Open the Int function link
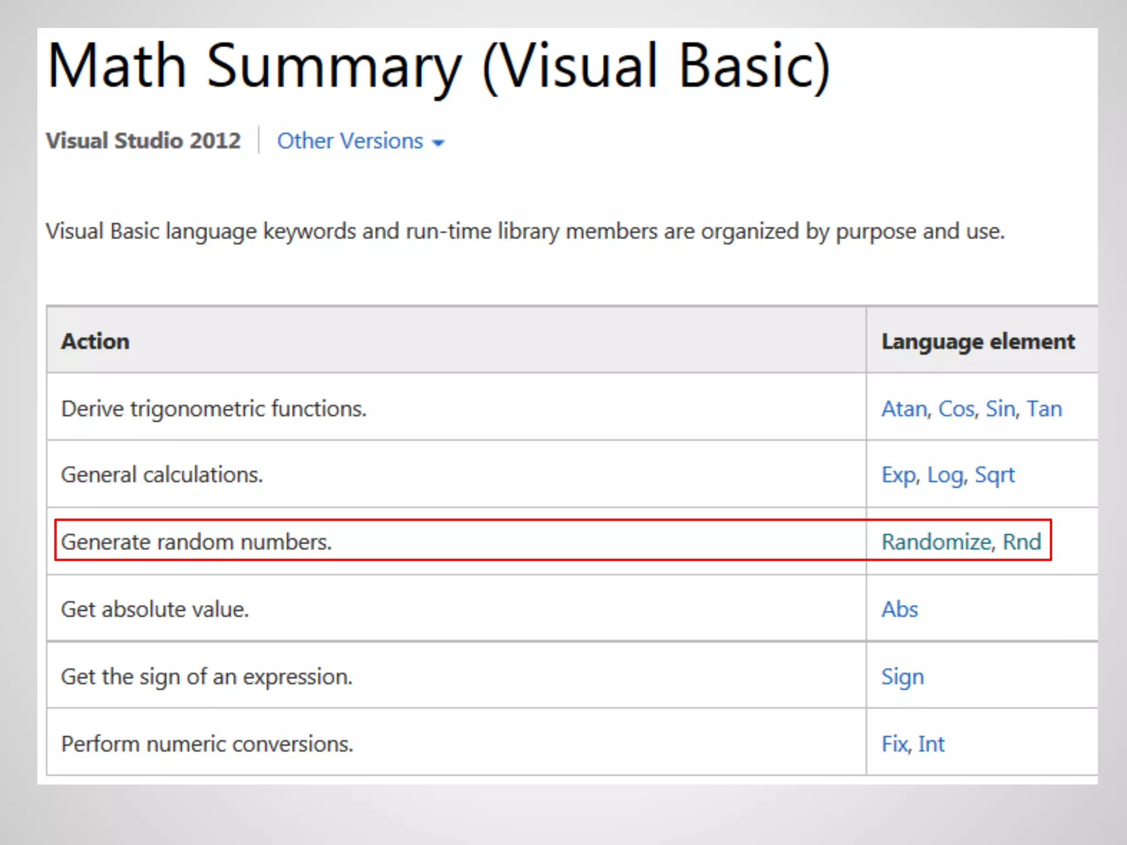This screenshot has width=1127, height=845. tap(931, 744)
